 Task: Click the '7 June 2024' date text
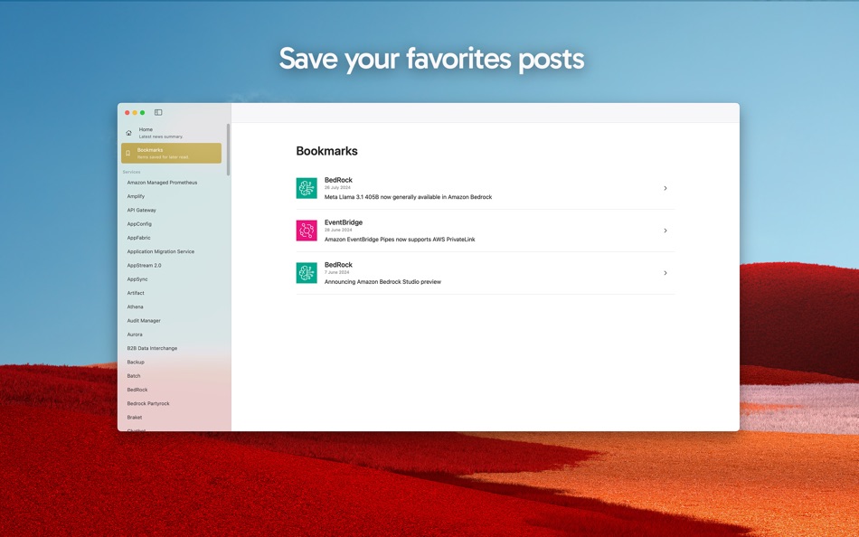[336, 272]
